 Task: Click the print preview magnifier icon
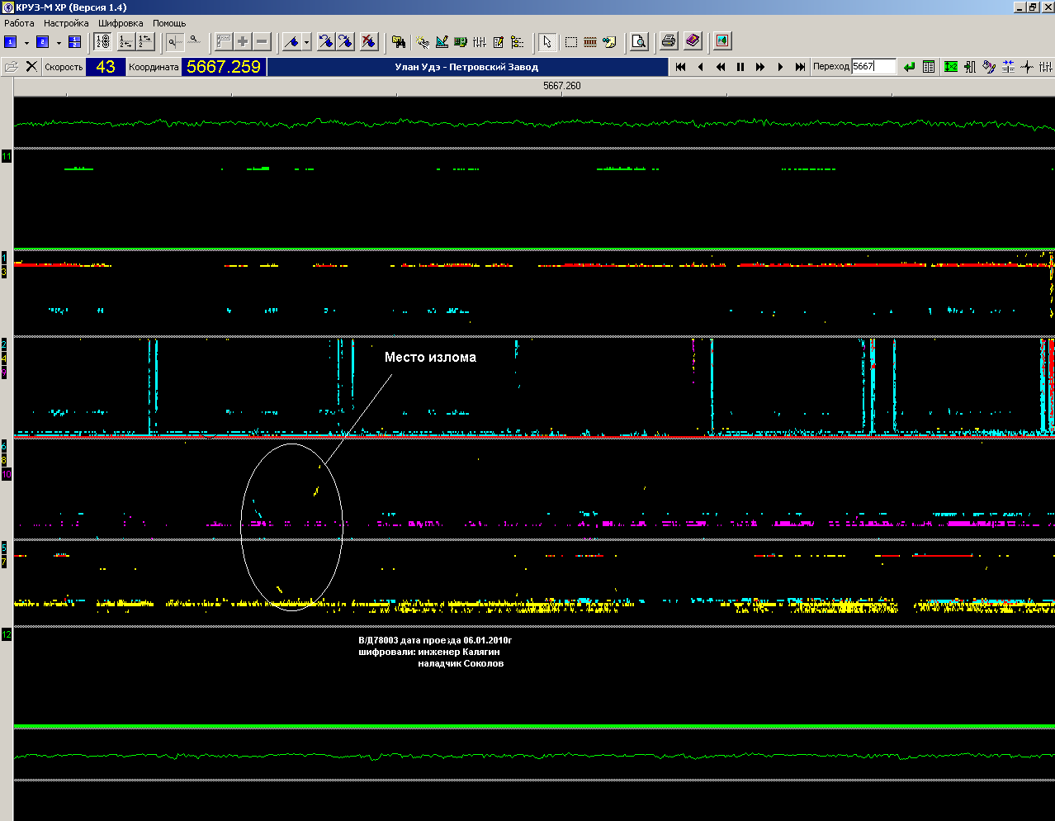(639, 41)
